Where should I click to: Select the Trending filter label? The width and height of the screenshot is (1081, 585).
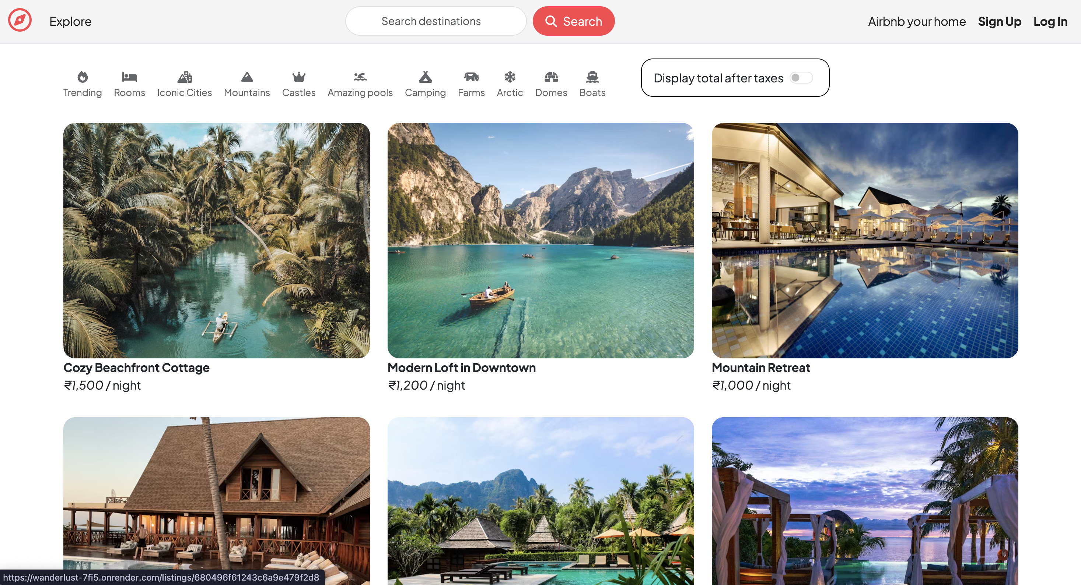coord(83,93)
